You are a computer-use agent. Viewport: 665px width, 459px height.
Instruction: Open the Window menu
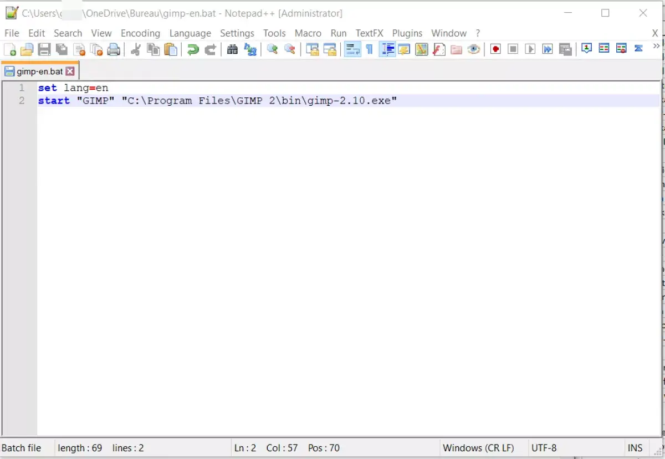click(449, 33)
